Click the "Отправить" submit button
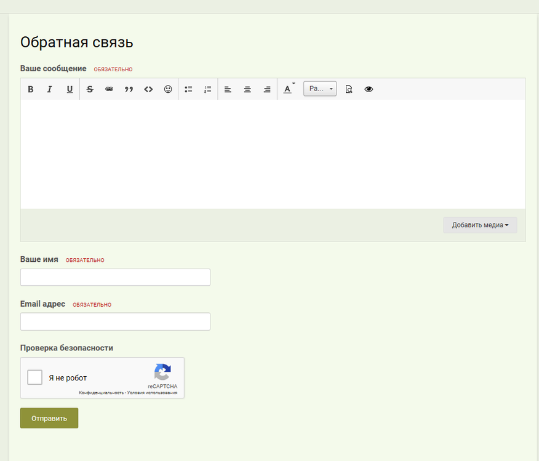The image size is (539, 461). tap(49, 418)
